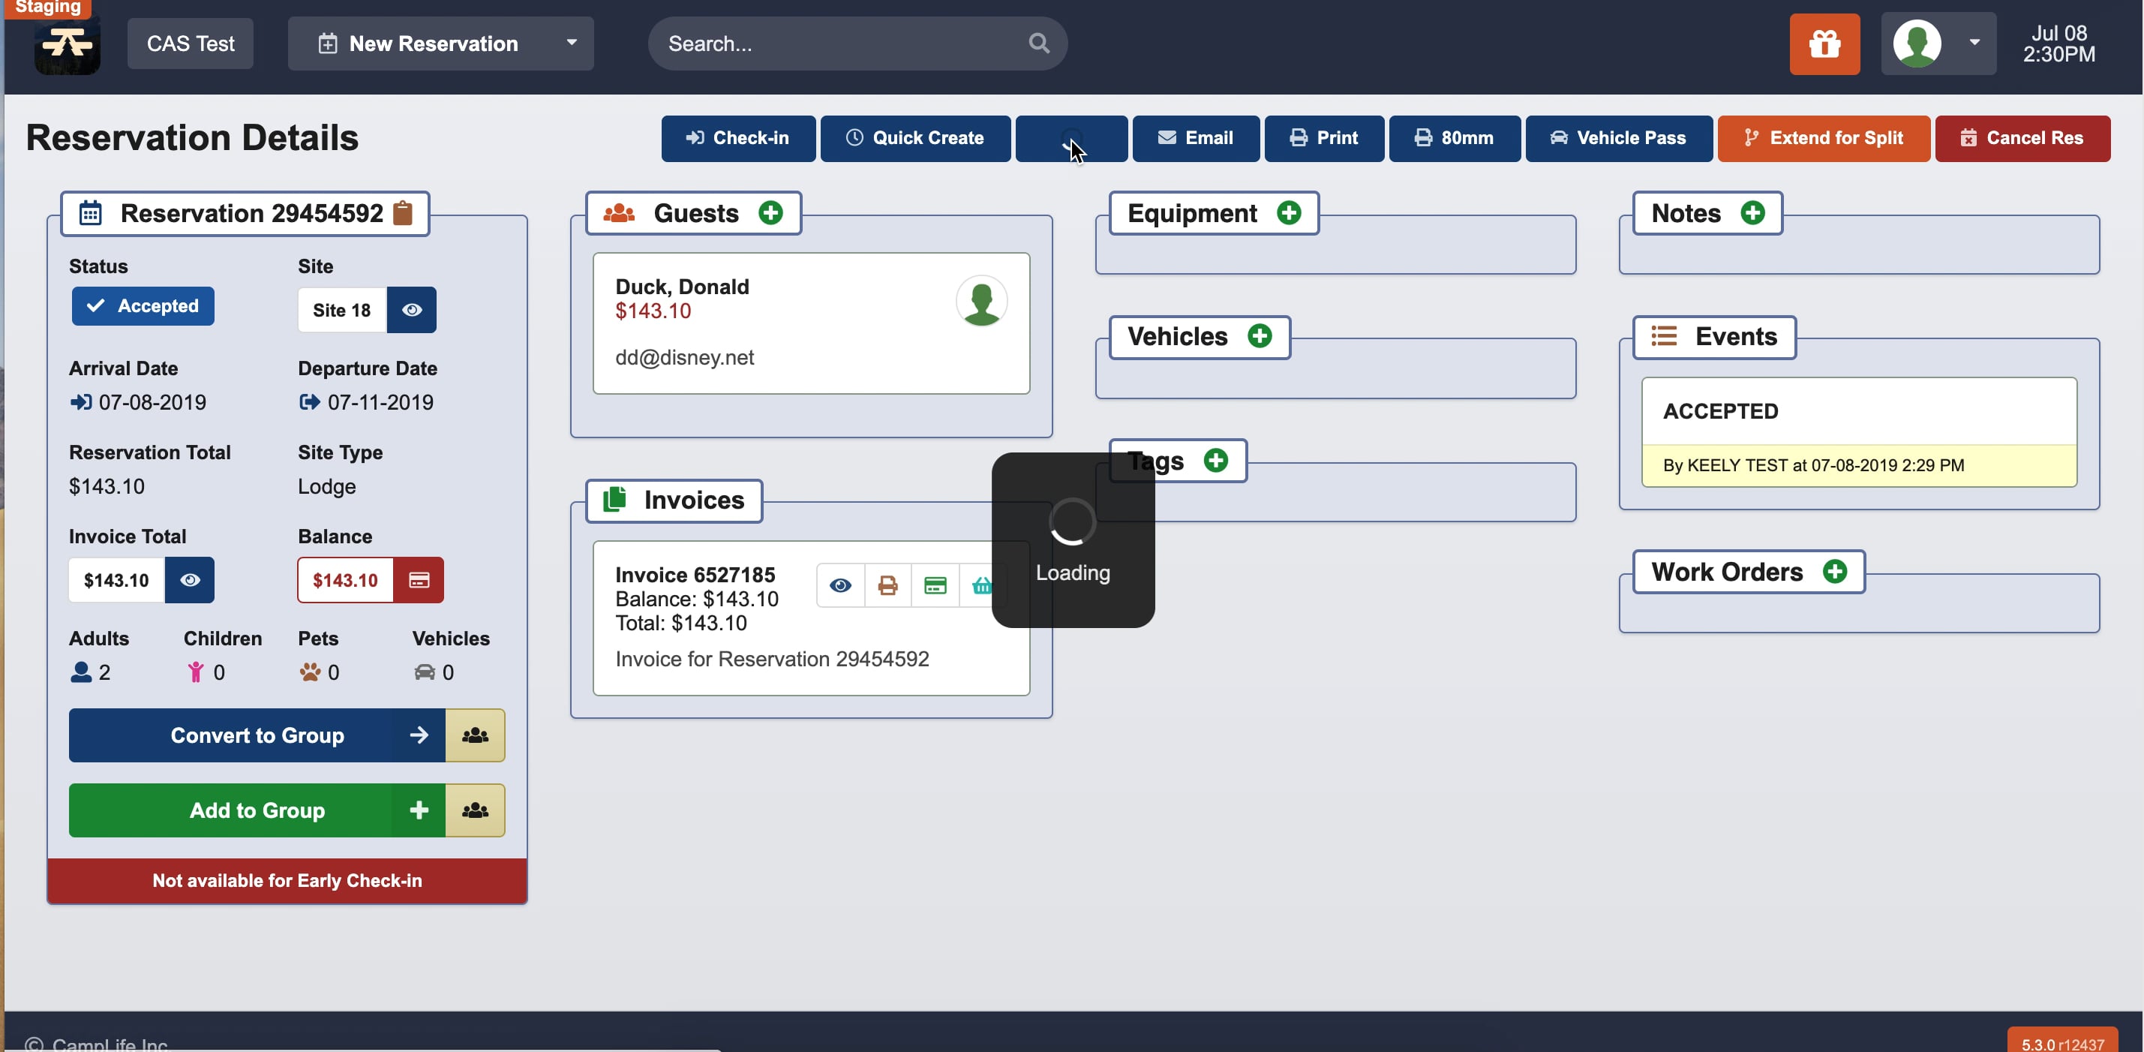Expand the Events panel
This screenshot has height=1052, width=2144.
1713,337
